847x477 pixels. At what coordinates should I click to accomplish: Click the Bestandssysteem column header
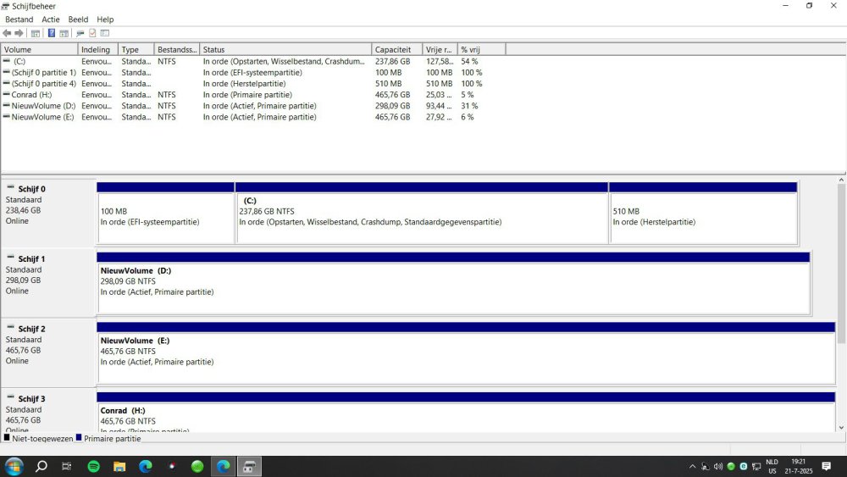(177, 49)
